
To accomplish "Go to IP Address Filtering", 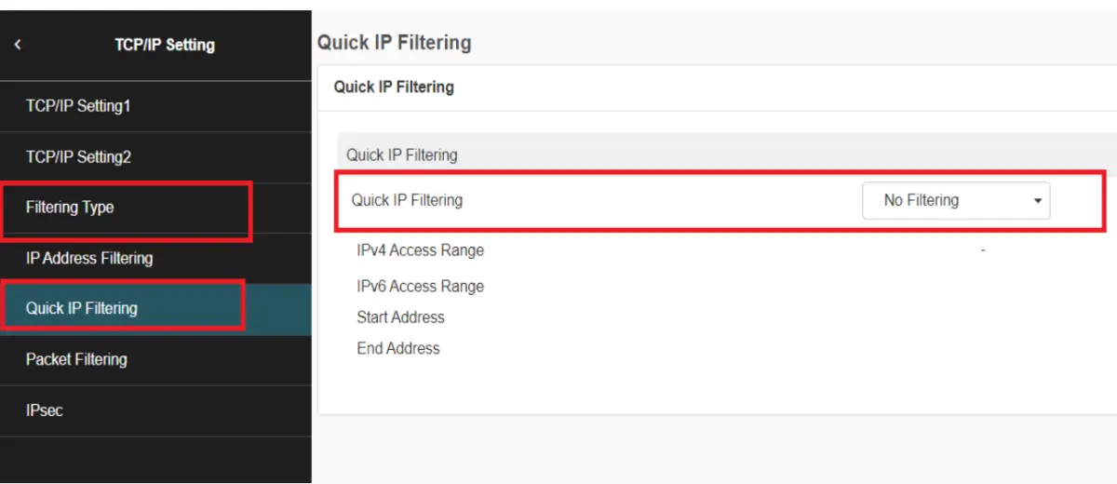I will 89,258.
